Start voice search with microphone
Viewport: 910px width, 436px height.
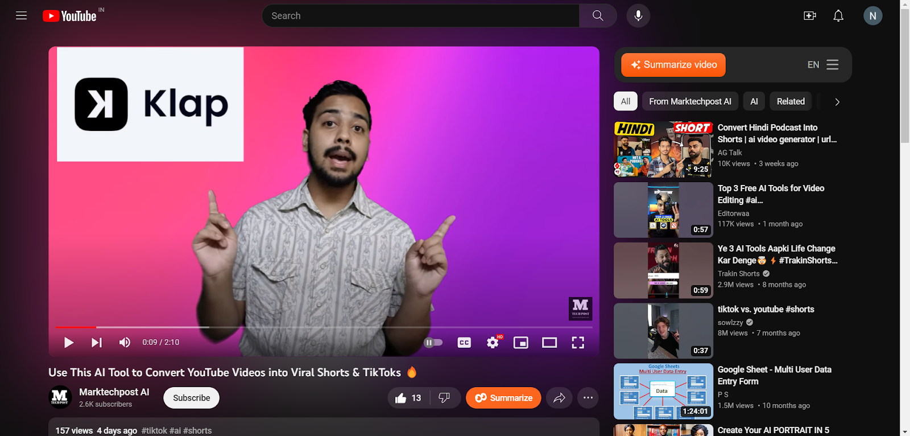click(638, 16)
